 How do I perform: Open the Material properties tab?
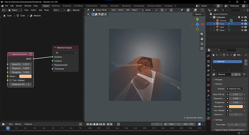pos(208,118)
